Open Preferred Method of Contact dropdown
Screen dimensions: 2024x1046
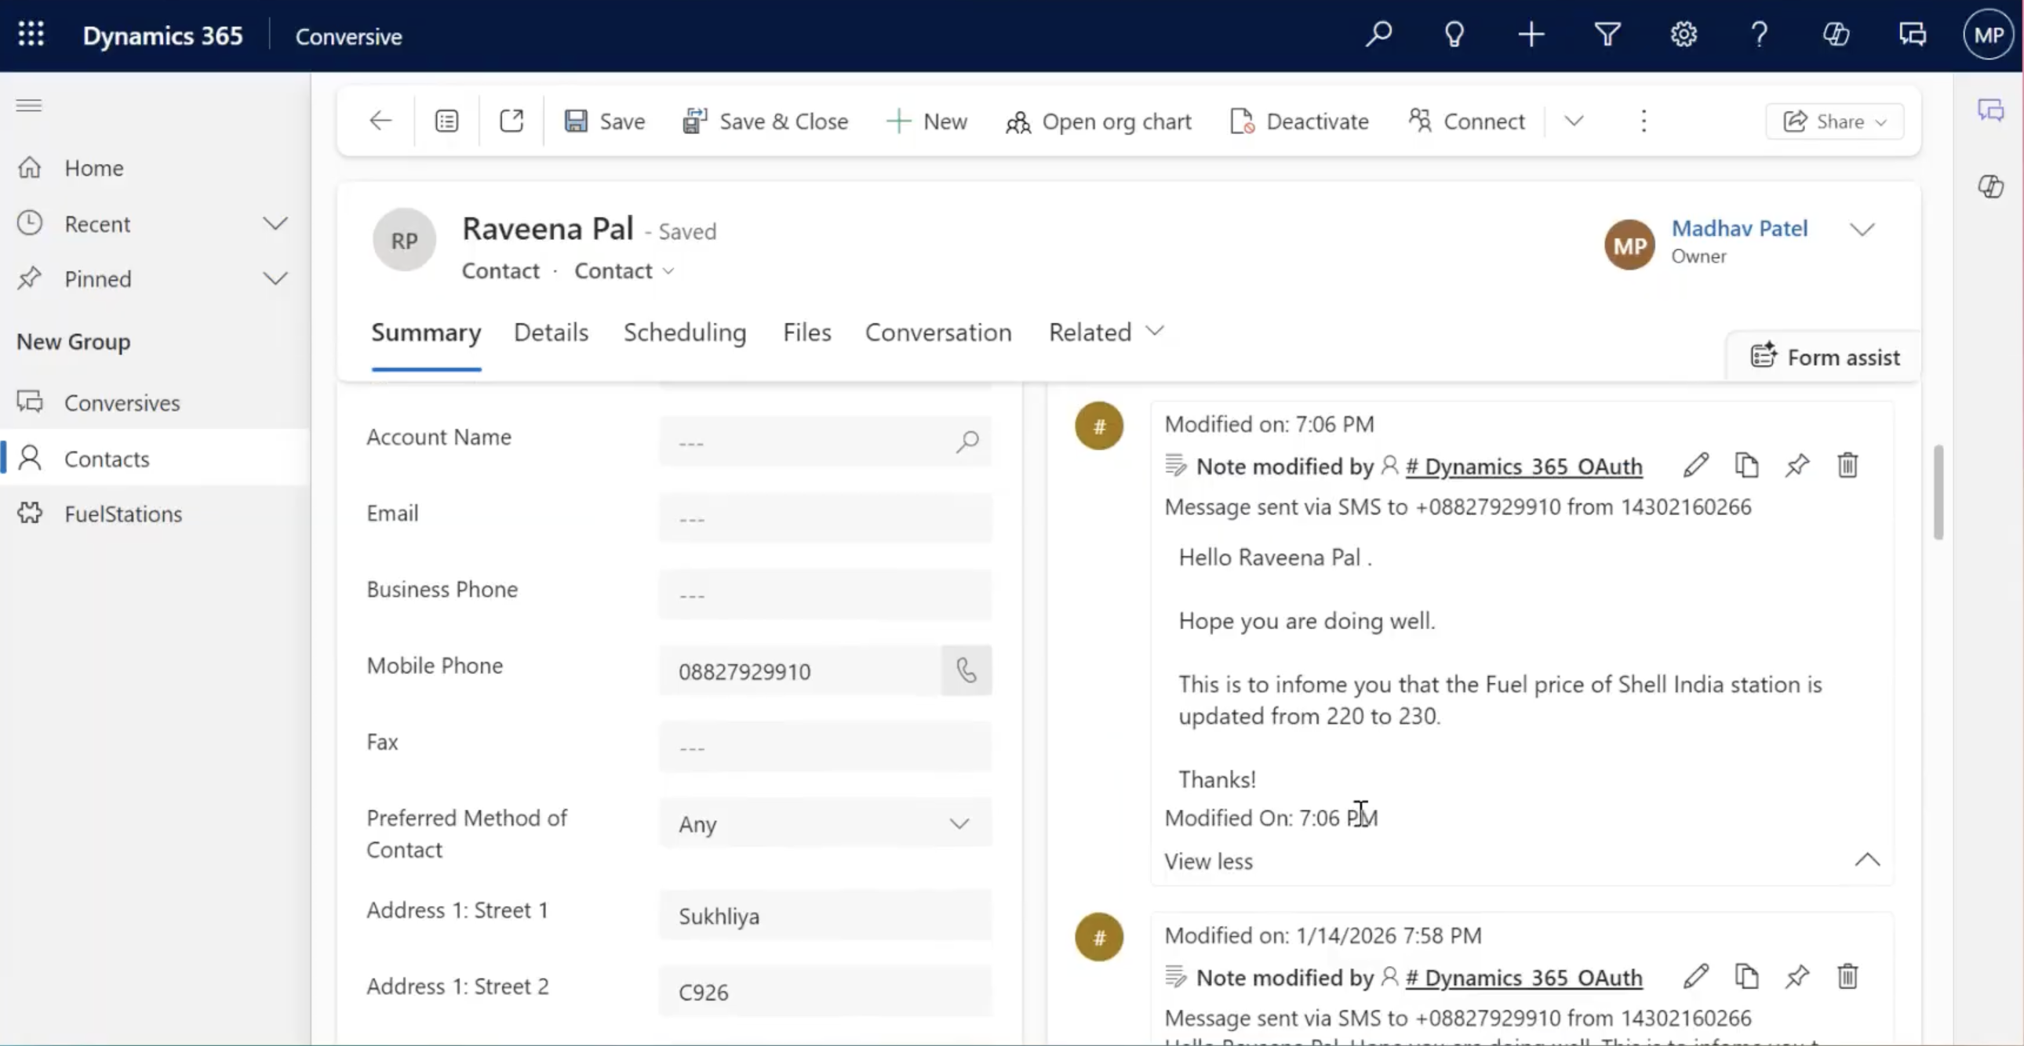[825, 824]
